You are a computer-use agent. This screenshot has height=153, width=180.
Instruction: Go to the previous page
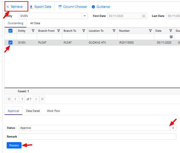[x=15, y=99]
